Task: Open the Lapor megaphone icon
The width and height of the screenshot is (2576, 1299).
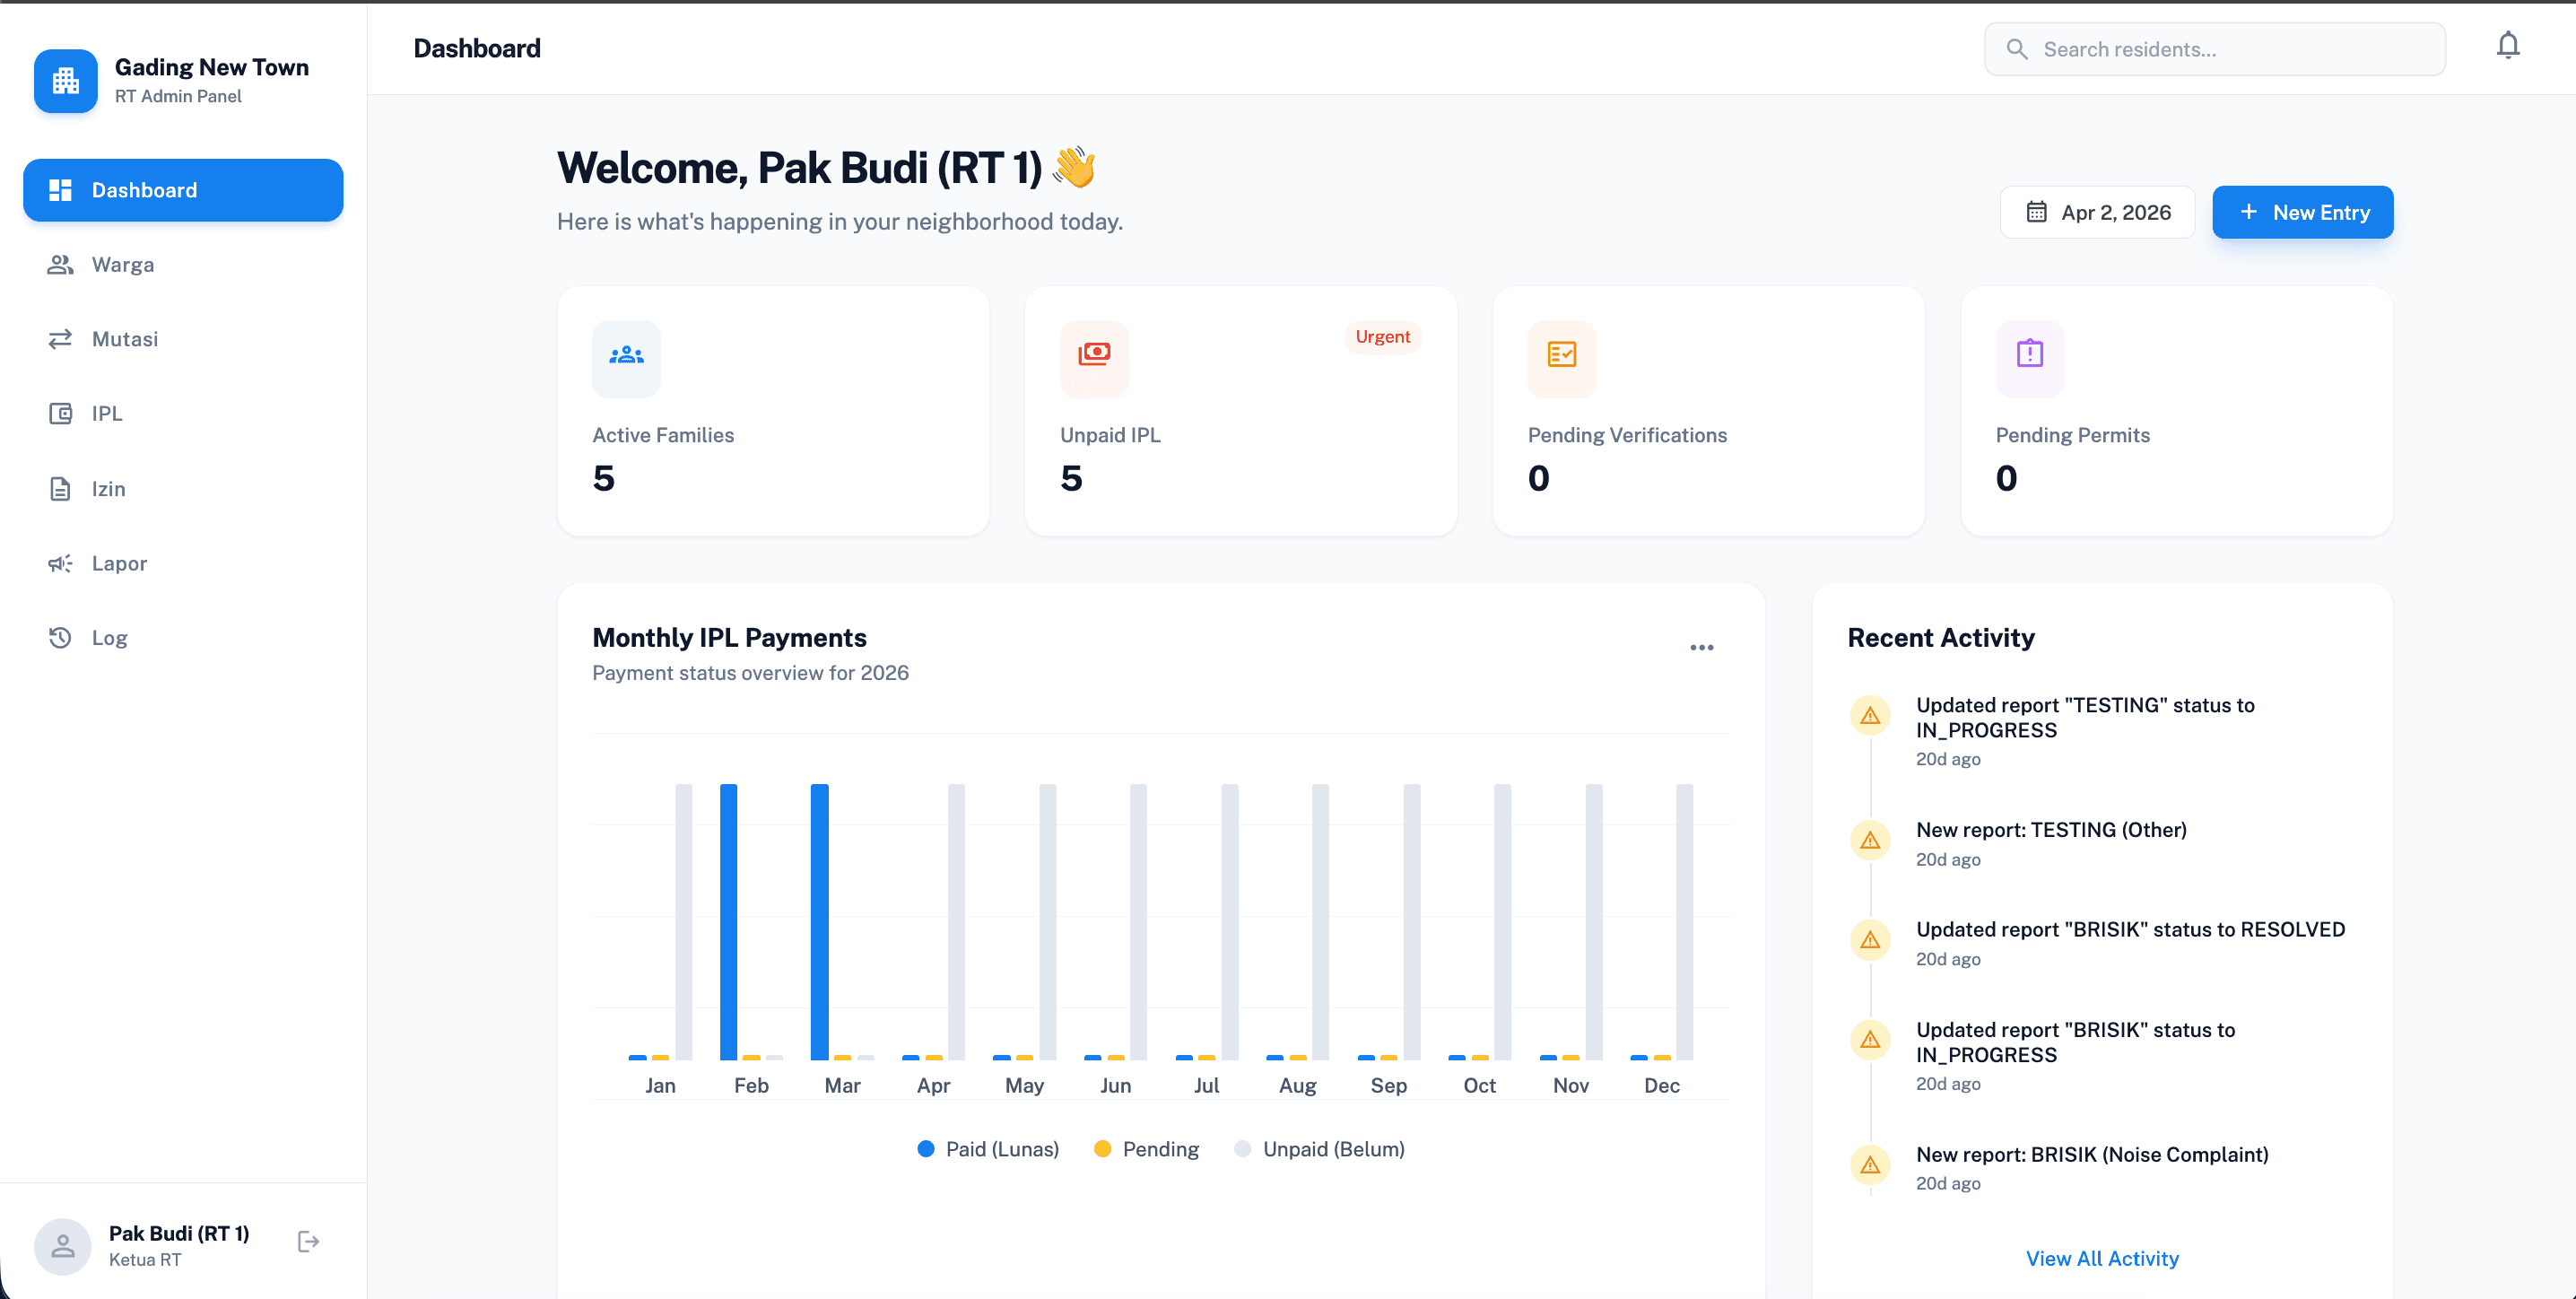Action: pyautogui.click(x=60, y=563)
